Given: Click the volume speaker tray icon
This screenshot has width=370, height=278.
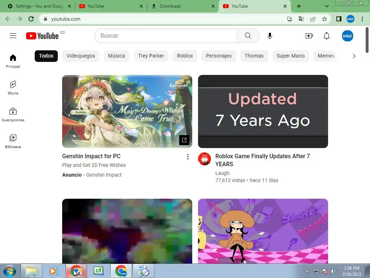Looking at the screenshot, I should pyautogui.click(x=333, y=271).
